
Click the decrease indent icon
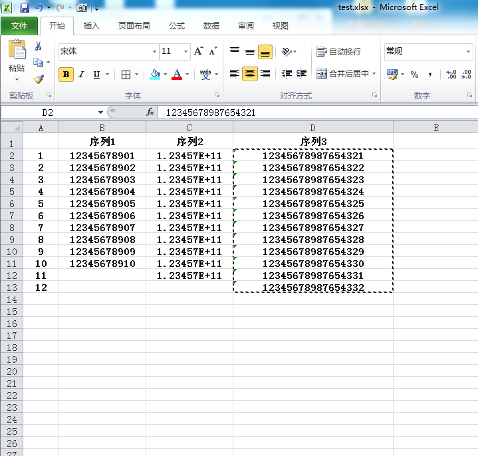(287, 74)
